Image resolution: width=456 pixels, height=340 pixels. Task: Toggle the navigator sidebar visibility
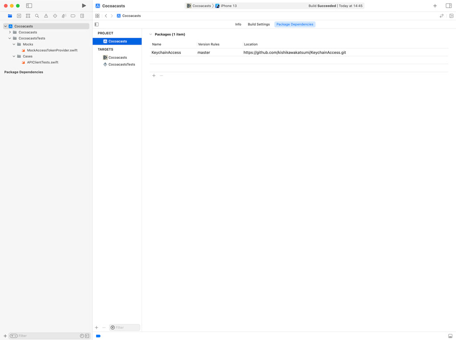pyautogui.click(x=29, y=5)
